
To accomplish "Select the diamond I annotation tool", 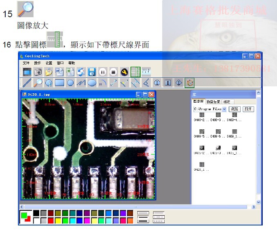I will click(x=179, y=83).
